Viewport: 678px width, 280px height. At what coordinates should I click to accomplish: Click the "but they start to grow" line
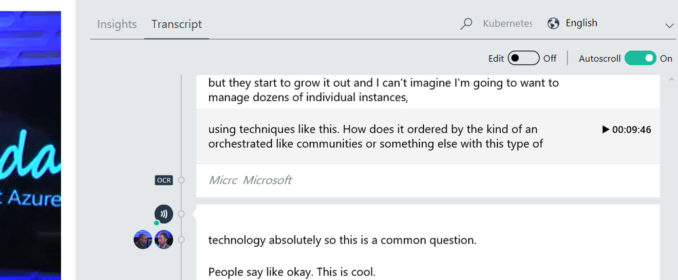383,90
